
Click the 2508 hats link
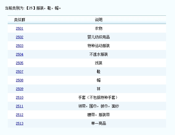tap(19, 80)
